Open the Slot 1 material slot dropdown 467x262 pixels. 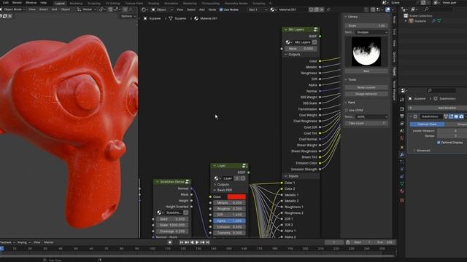pos(258,9)
